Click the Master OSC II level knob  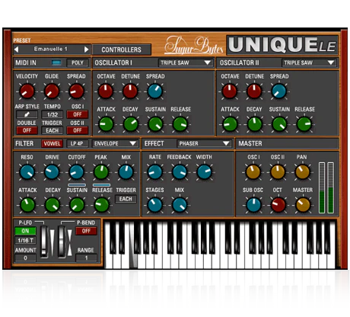pos(278,171)
